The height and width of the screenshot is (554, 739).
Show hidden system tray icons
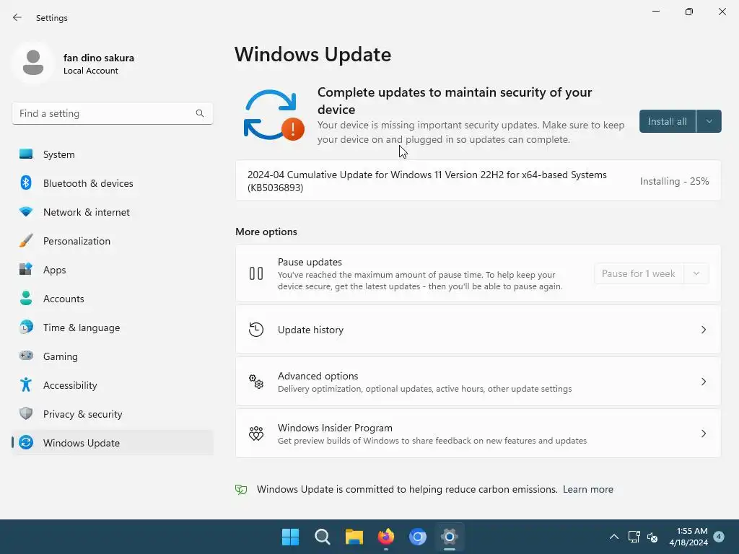(614, 537)
